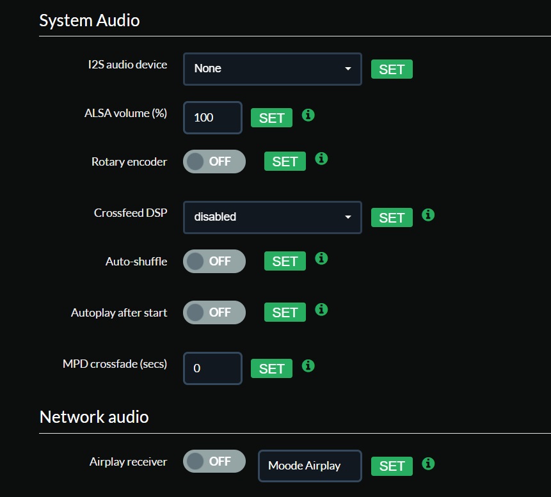Enable the Auto-shuffle toggle
551x497 pixels.
coord(214,262)
